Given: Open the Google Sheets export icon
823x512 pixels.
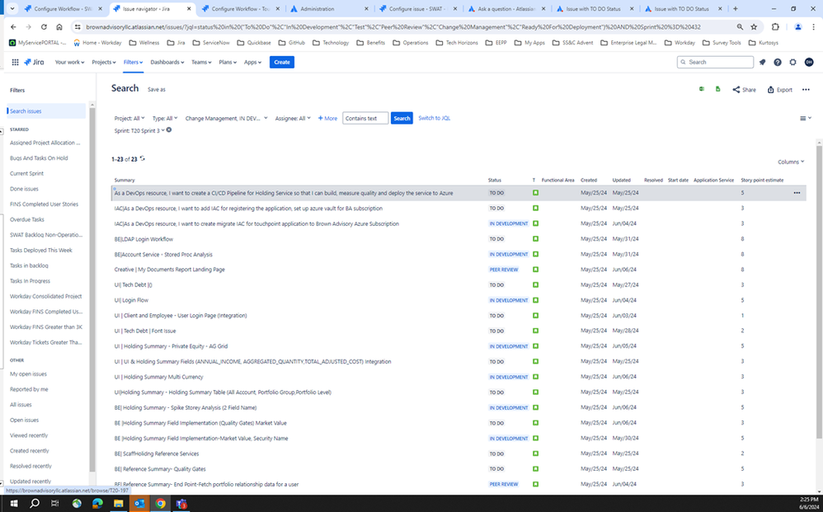Looking at the screenshot, I should 717,89.
